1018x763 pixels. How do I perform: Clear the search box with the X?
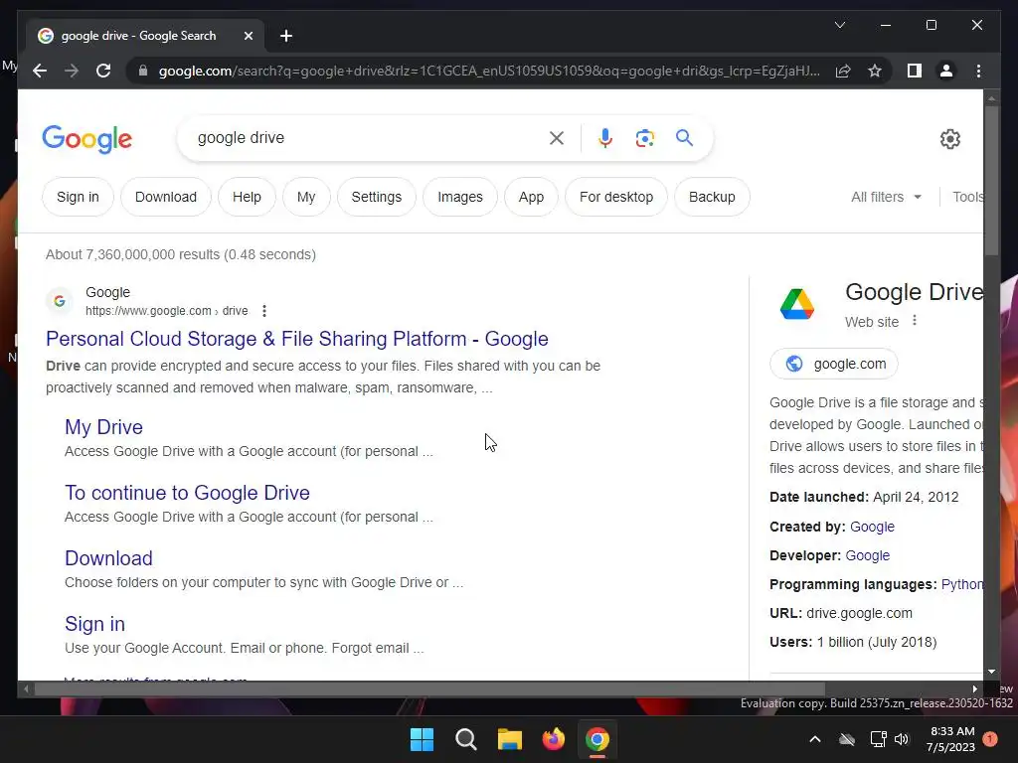[557, 137]
